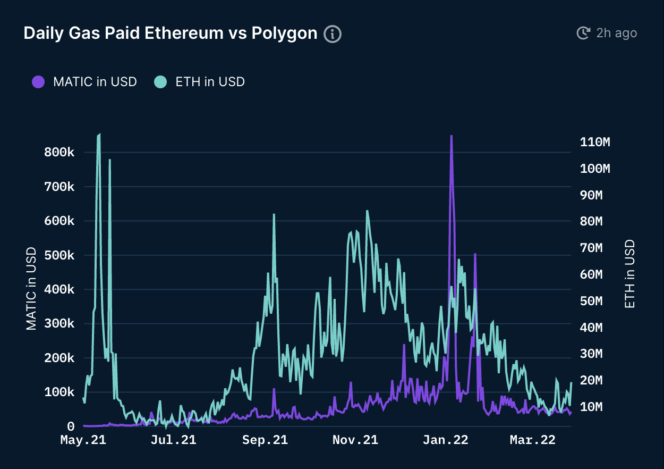Click the teal ETH peak near Sep.21
Image resolution: width=664 pixels, height=469 pixels.
click(274, 214)
